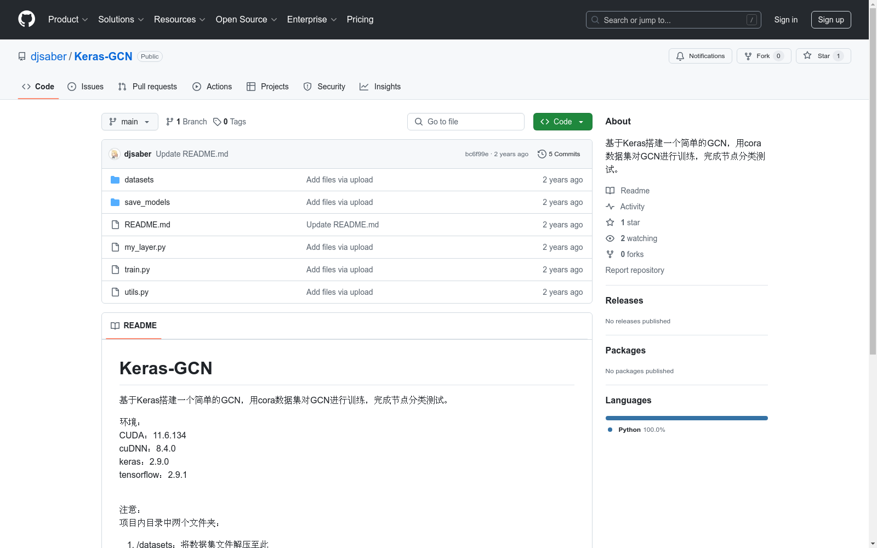Image resolution: width=877 pixels, height=548 pixels.
Task: Open the datasets folder icon
Action: point(115,180)
